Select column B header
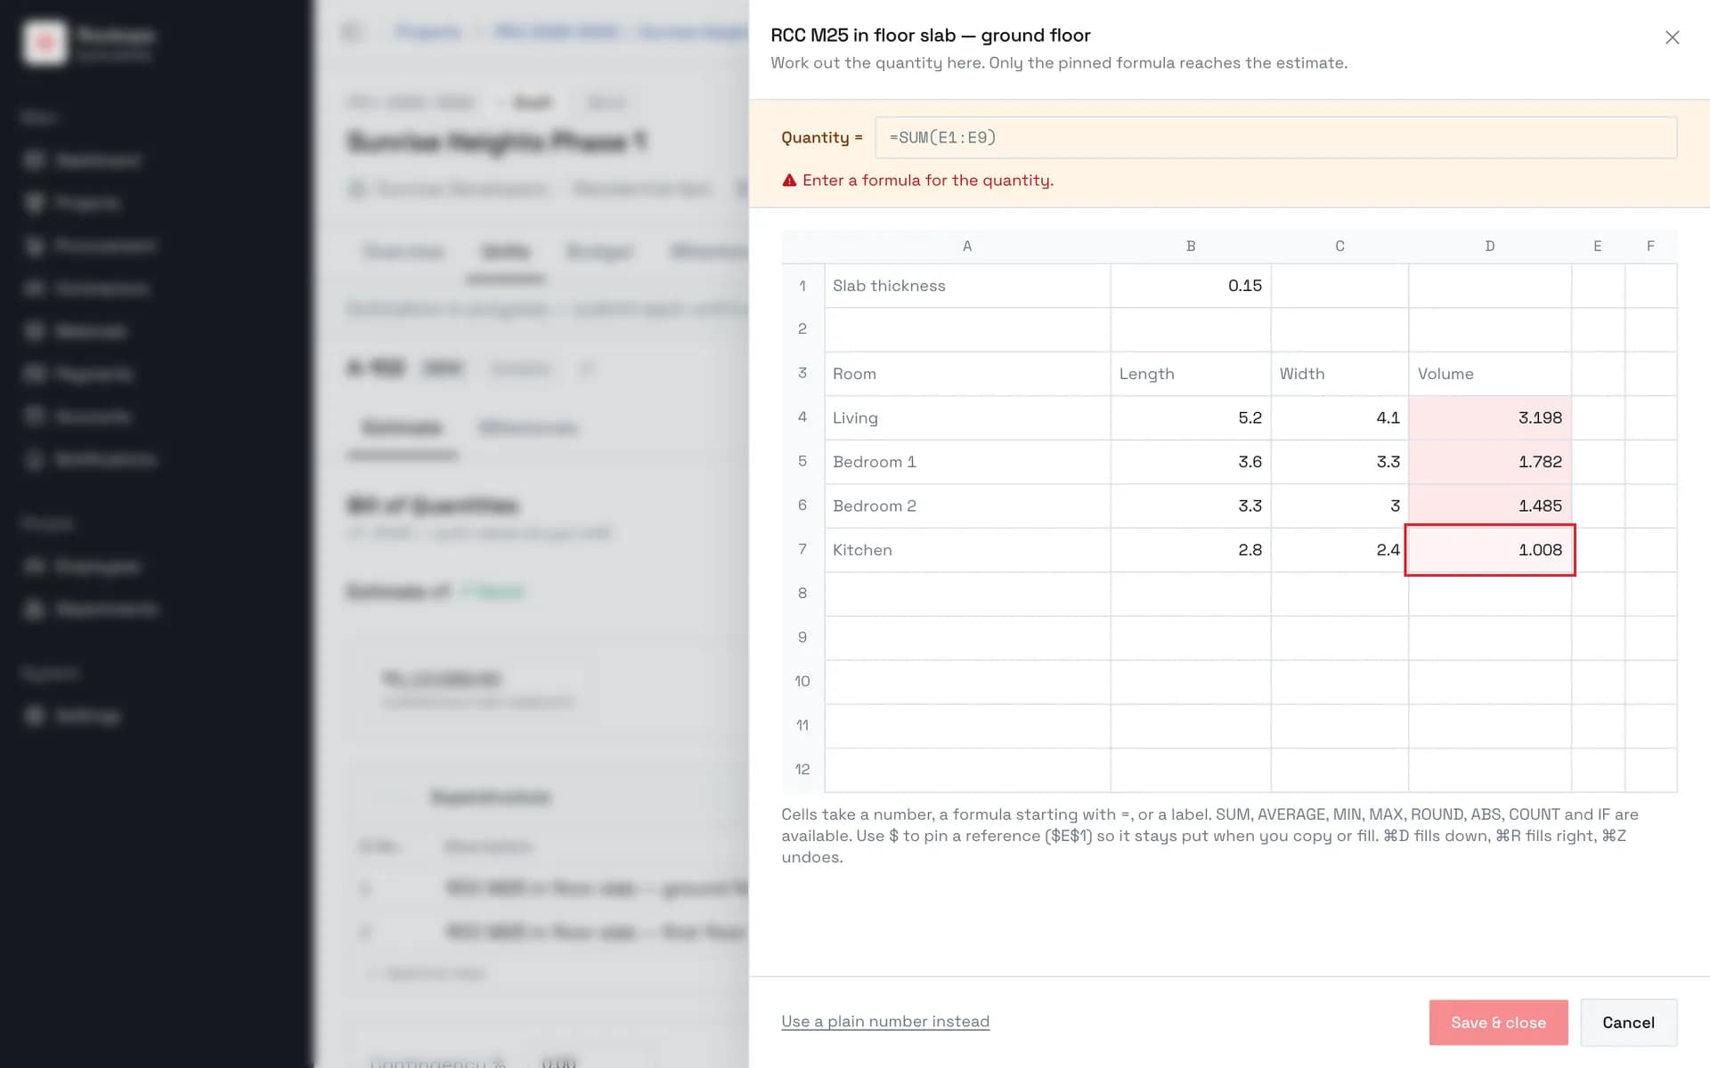The image size is (1710, 1068). (x=1191, y=247)
